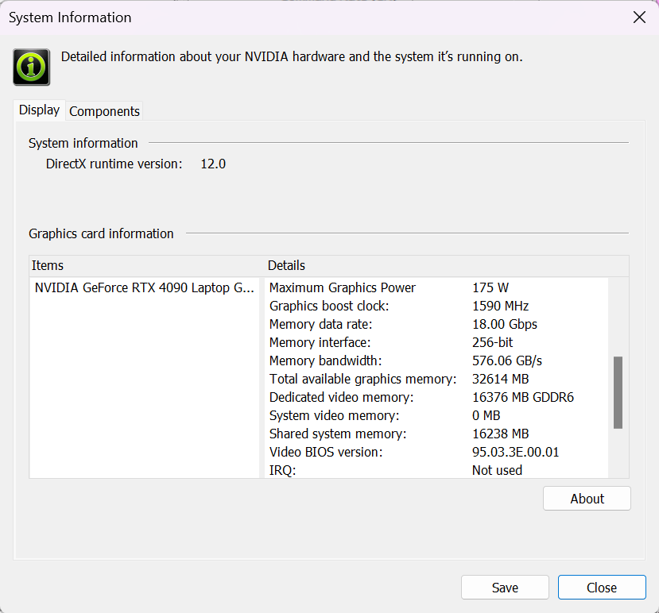Select the Video BIOS version row
The image size is (659, 613).
[x=326, y=452]
